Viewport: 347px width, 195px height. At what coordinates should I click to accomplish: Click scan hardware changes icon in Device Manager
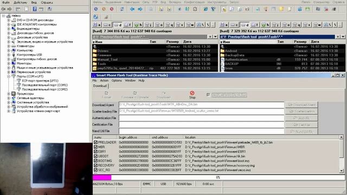[49, 9]
